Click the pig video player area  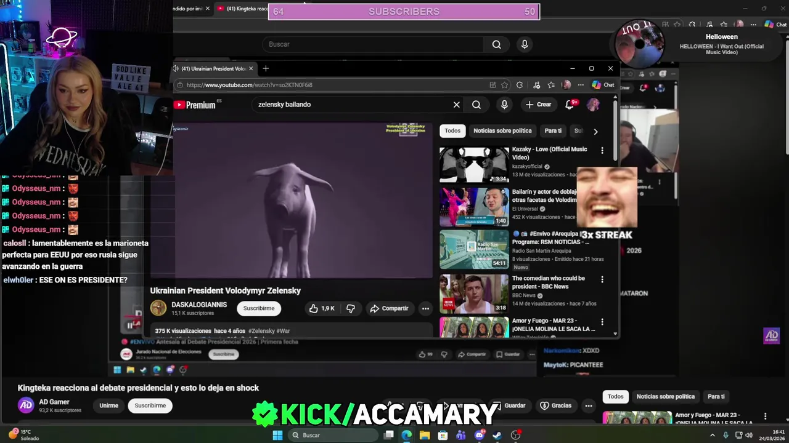pyautogui.click(x=303, y=201)
